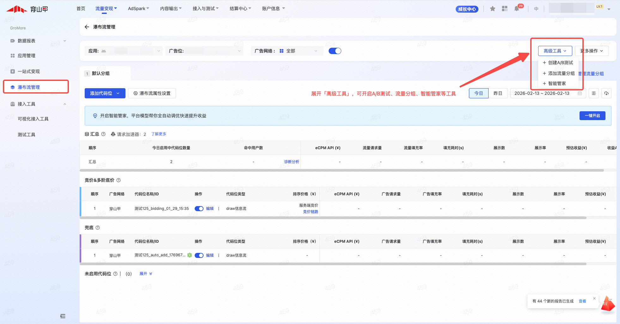
Task: Click the star favorites icon
Action: point(492,9)
